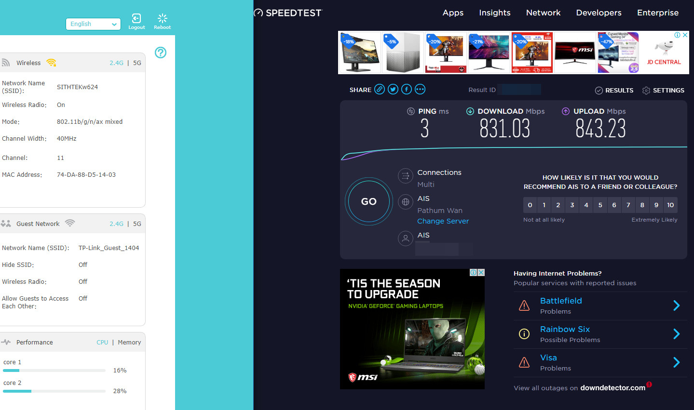The width and height of the screenshot is (694, 410).
Task: Click Change Server link
Action: tap(443, 221)
